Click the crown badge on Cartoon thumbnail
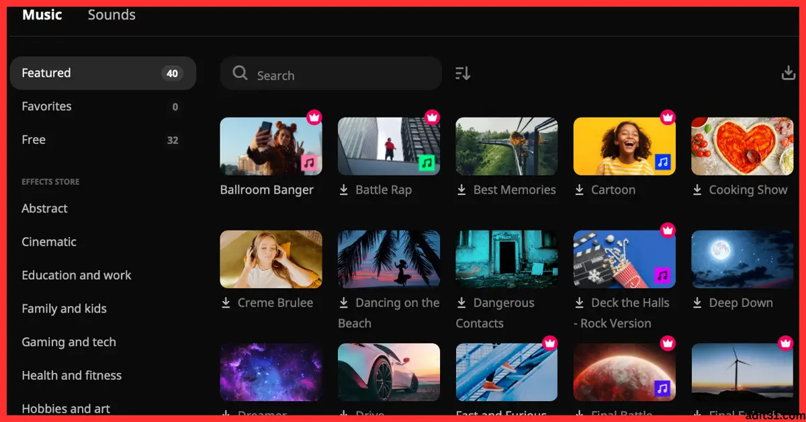 [668, 117]
